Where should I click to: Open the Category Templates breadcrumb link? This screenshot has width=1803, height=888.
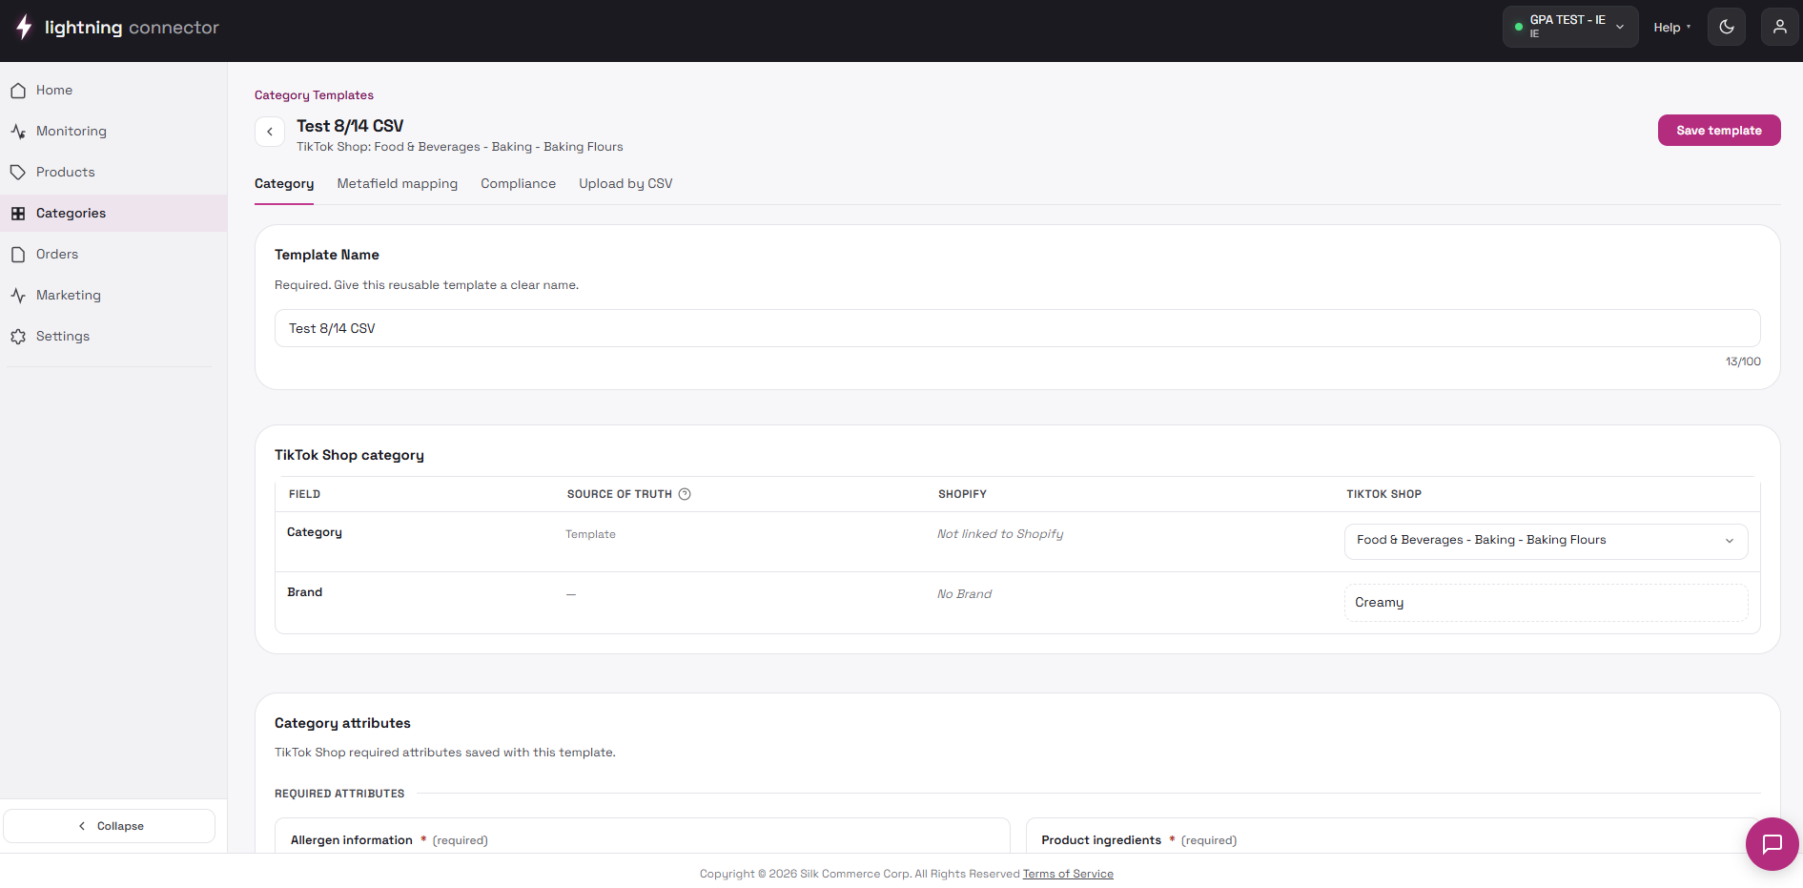pyautogui.click(x=314, y=95)
